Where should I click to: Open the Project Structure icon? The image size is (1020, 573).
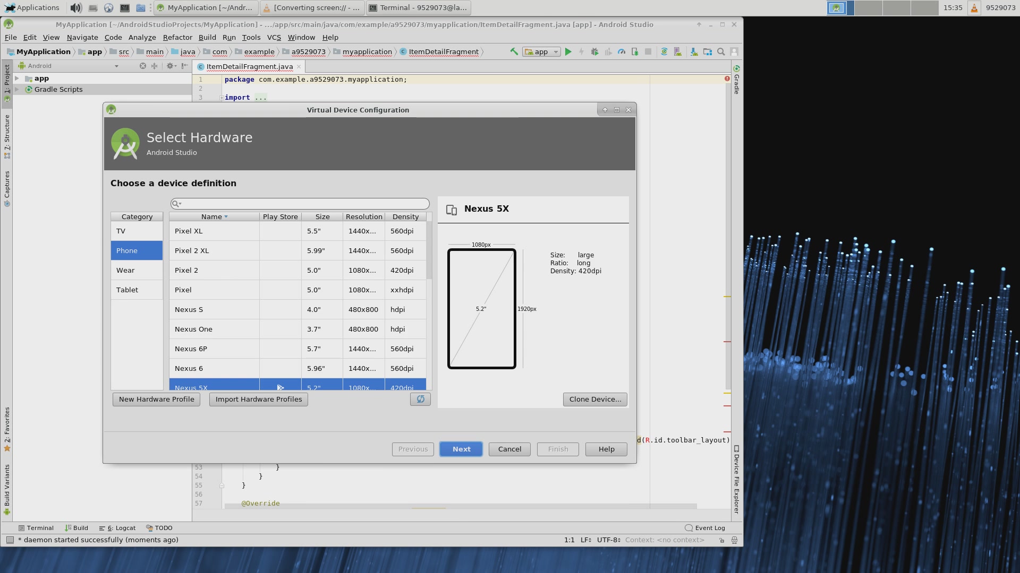pos(707,51)
